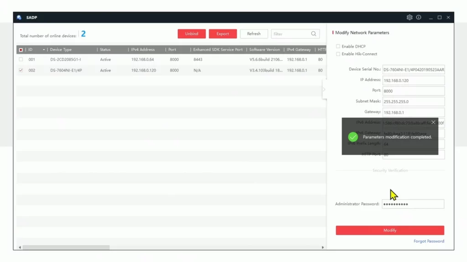Screen dimensions: 467x262
Task: Expand the collapsed side panel chevron
Action: click(x=325, y=90)
